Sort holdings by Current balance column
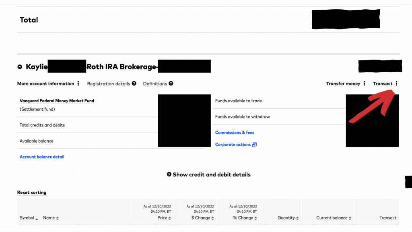 point(334,218)
